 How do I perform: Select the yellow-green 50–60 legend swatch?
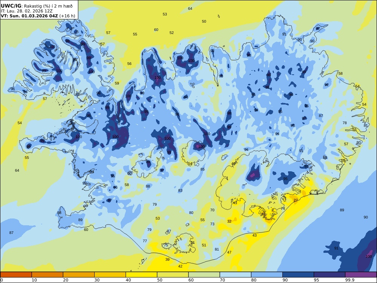point(173,275)
